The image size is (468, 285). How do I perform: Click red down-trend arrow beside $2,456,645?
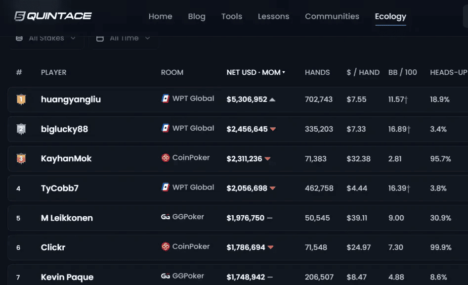273,129
